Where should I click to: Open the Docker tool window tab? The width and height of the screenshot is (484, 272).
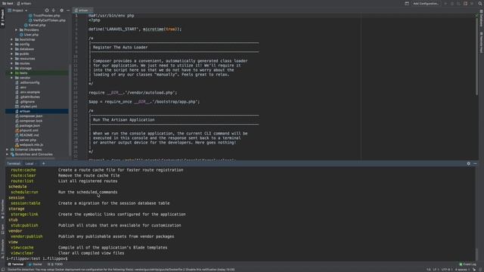(x=36, y=264)
